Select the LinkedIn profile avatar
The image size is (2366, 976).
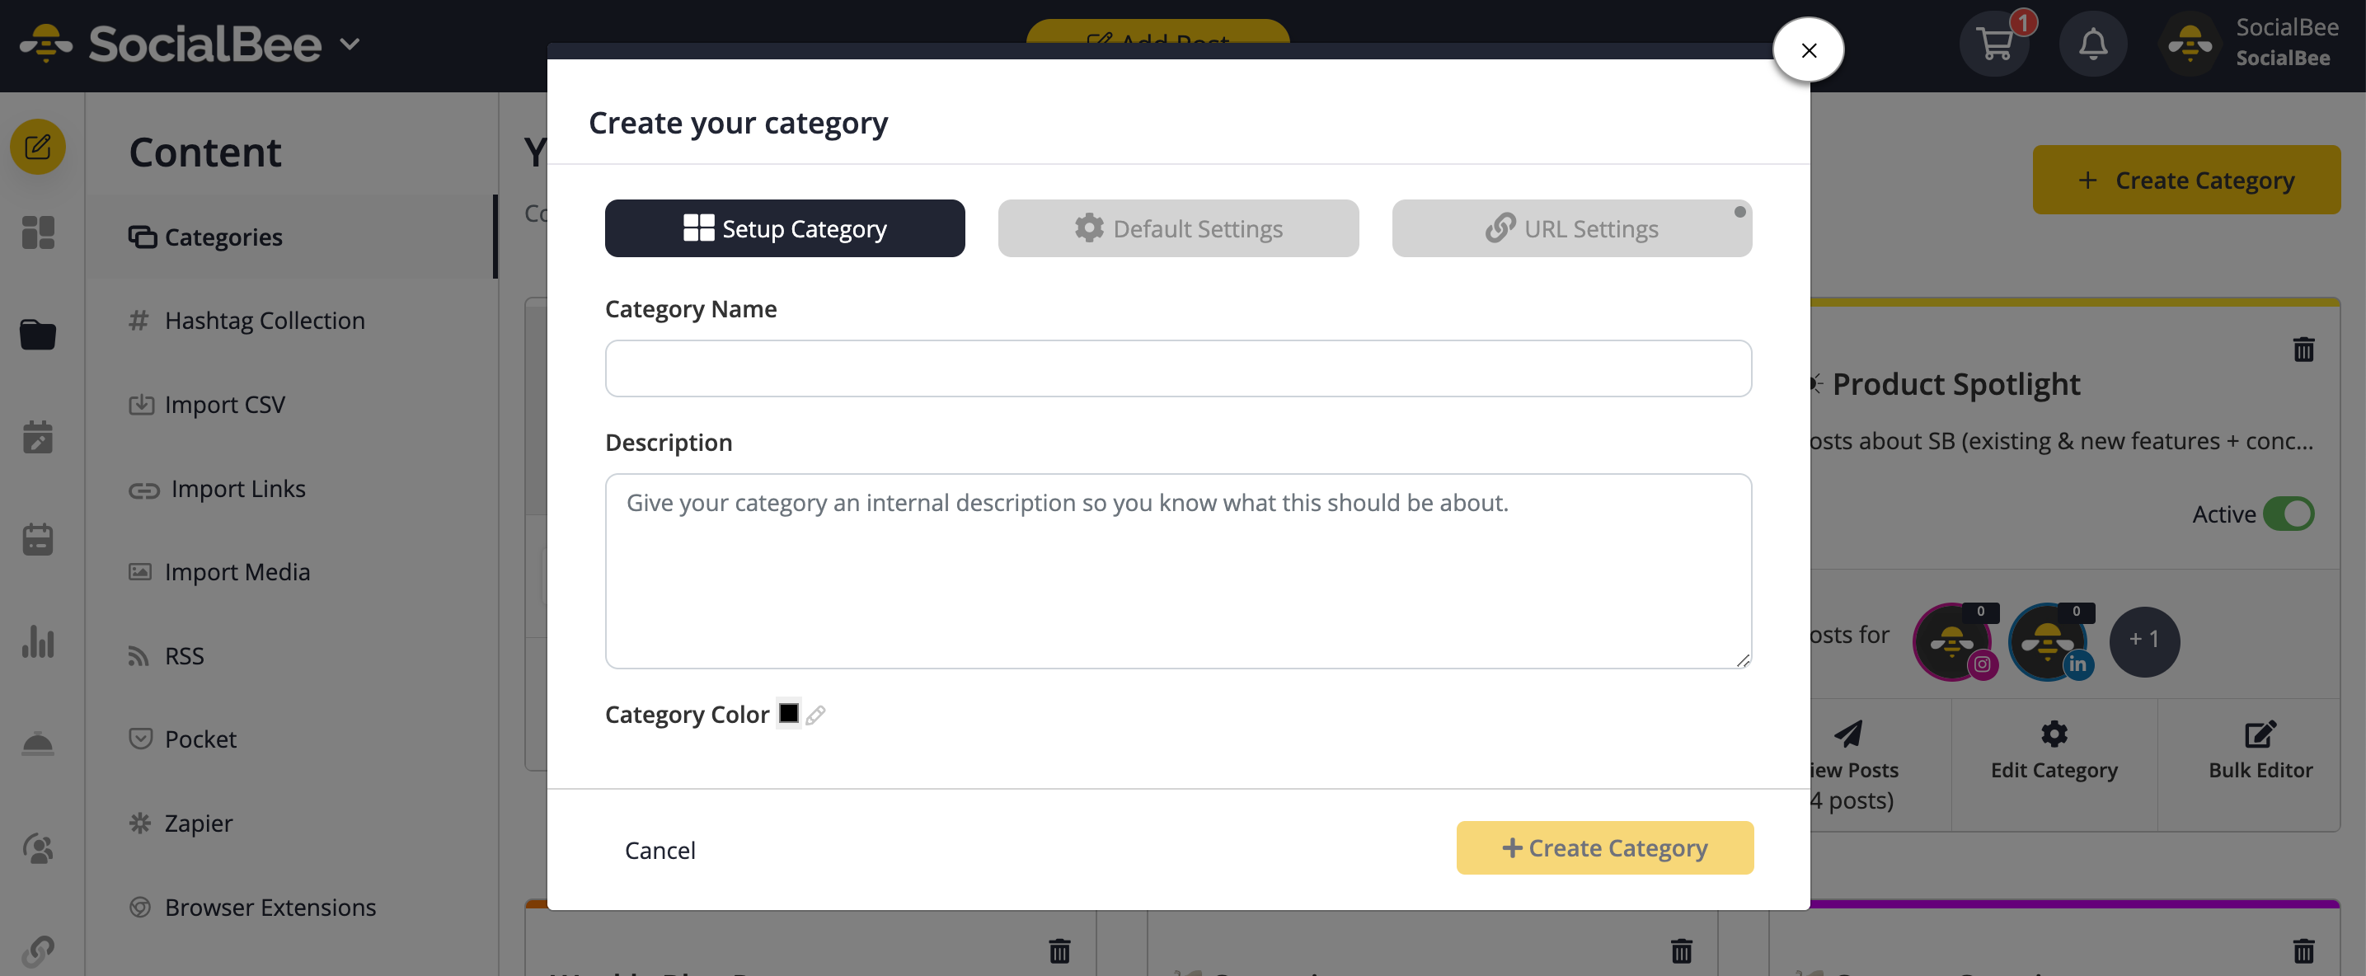point(2049,640)
